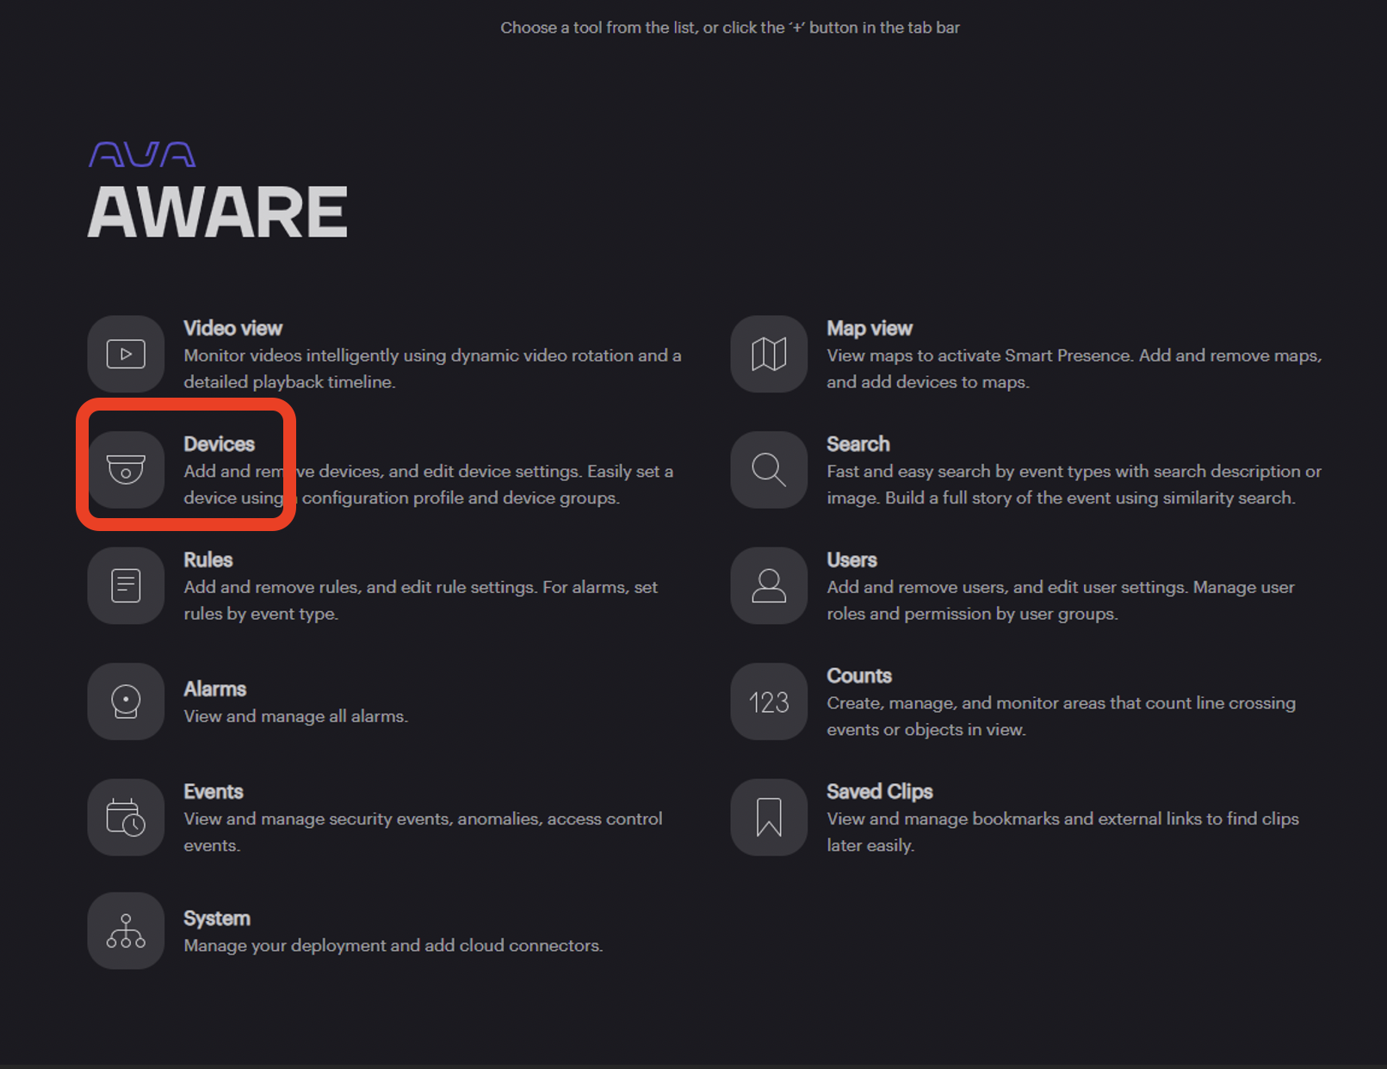Open the Map view folded map icon

(769, 354)
